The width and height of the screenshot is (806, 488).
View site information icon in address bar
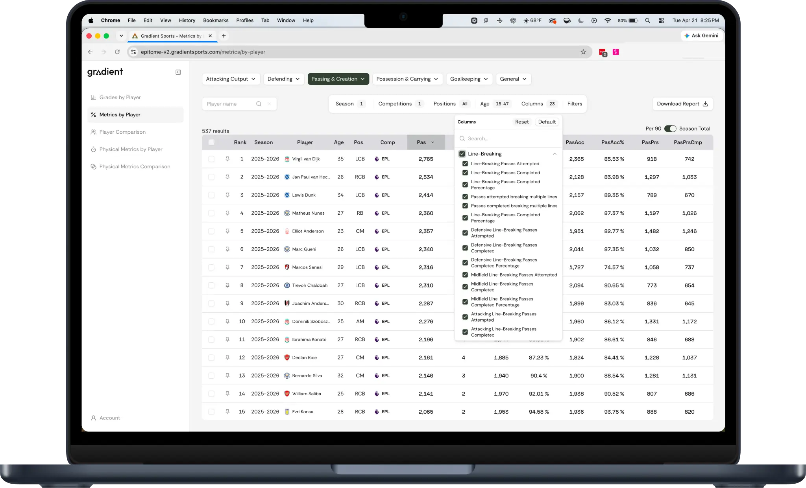click(133, 52)
